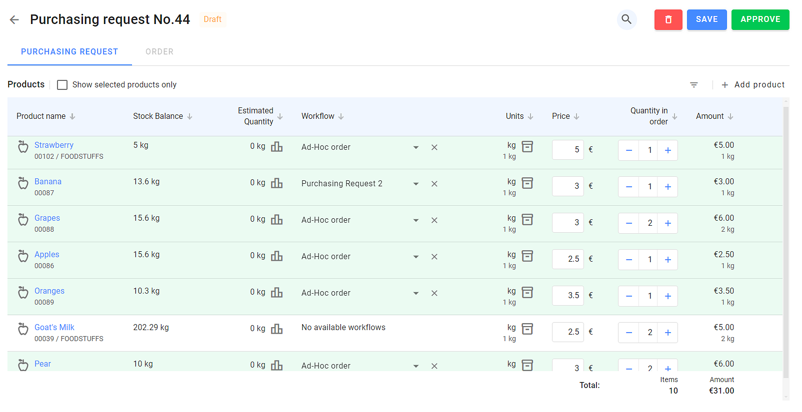Viewport: 802px width, 412px height.
Task: Click the Strawberry price input field
Action: click(567, 150)
